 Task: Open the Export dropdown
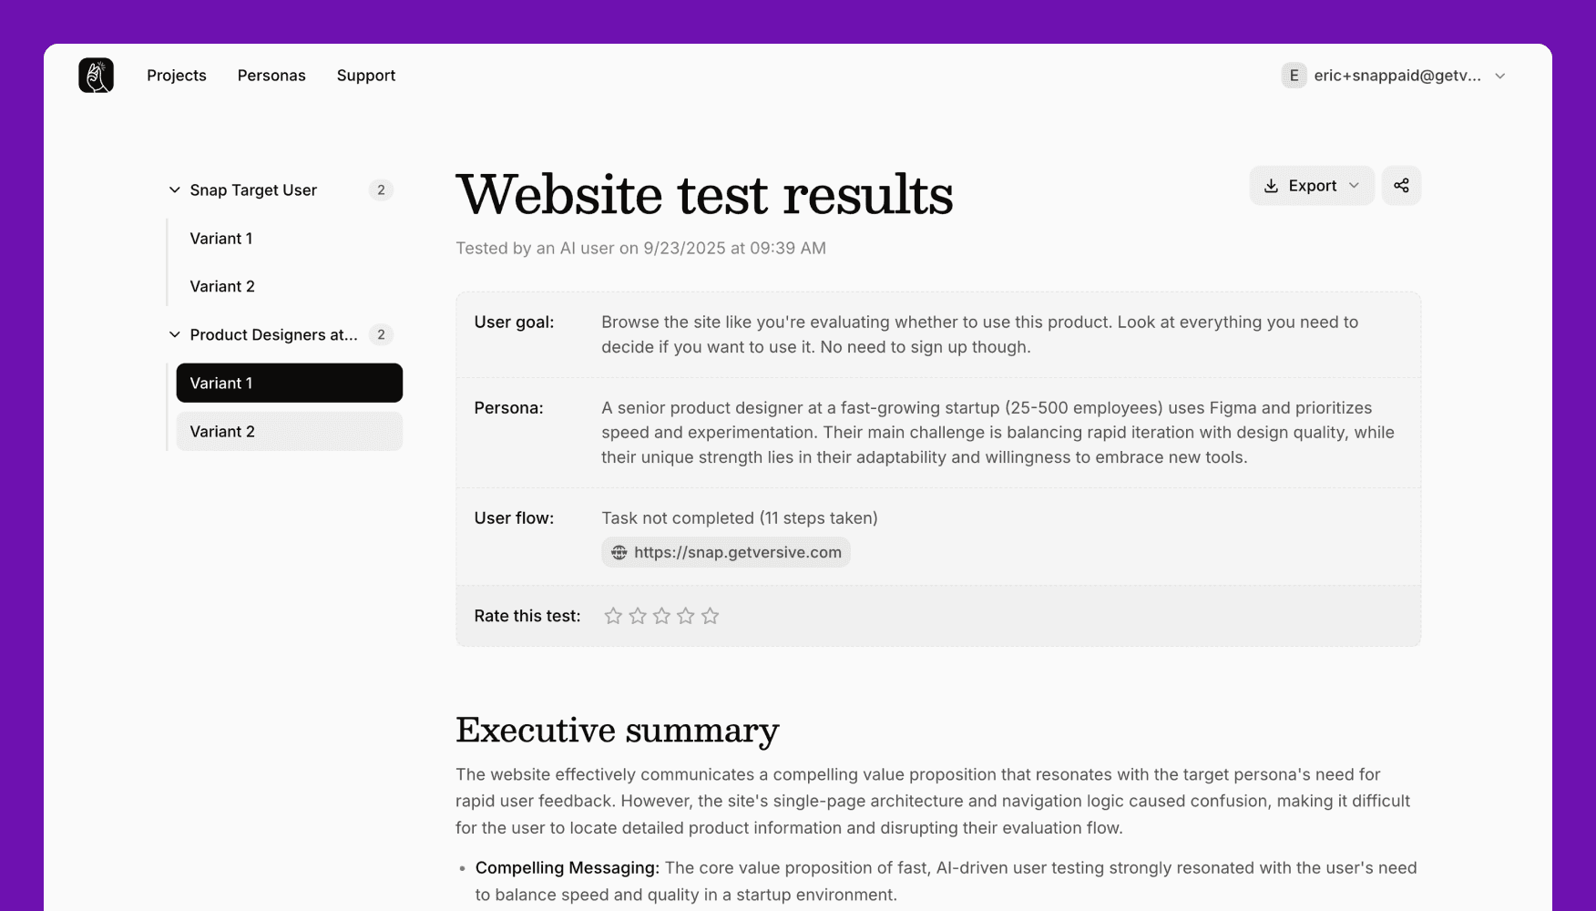pyautogui.click(x=1311, y=186)
